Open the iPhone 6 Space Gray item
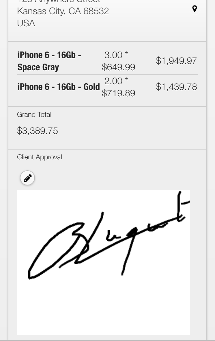This screenshot has height=341, width=215. [49, 61]
